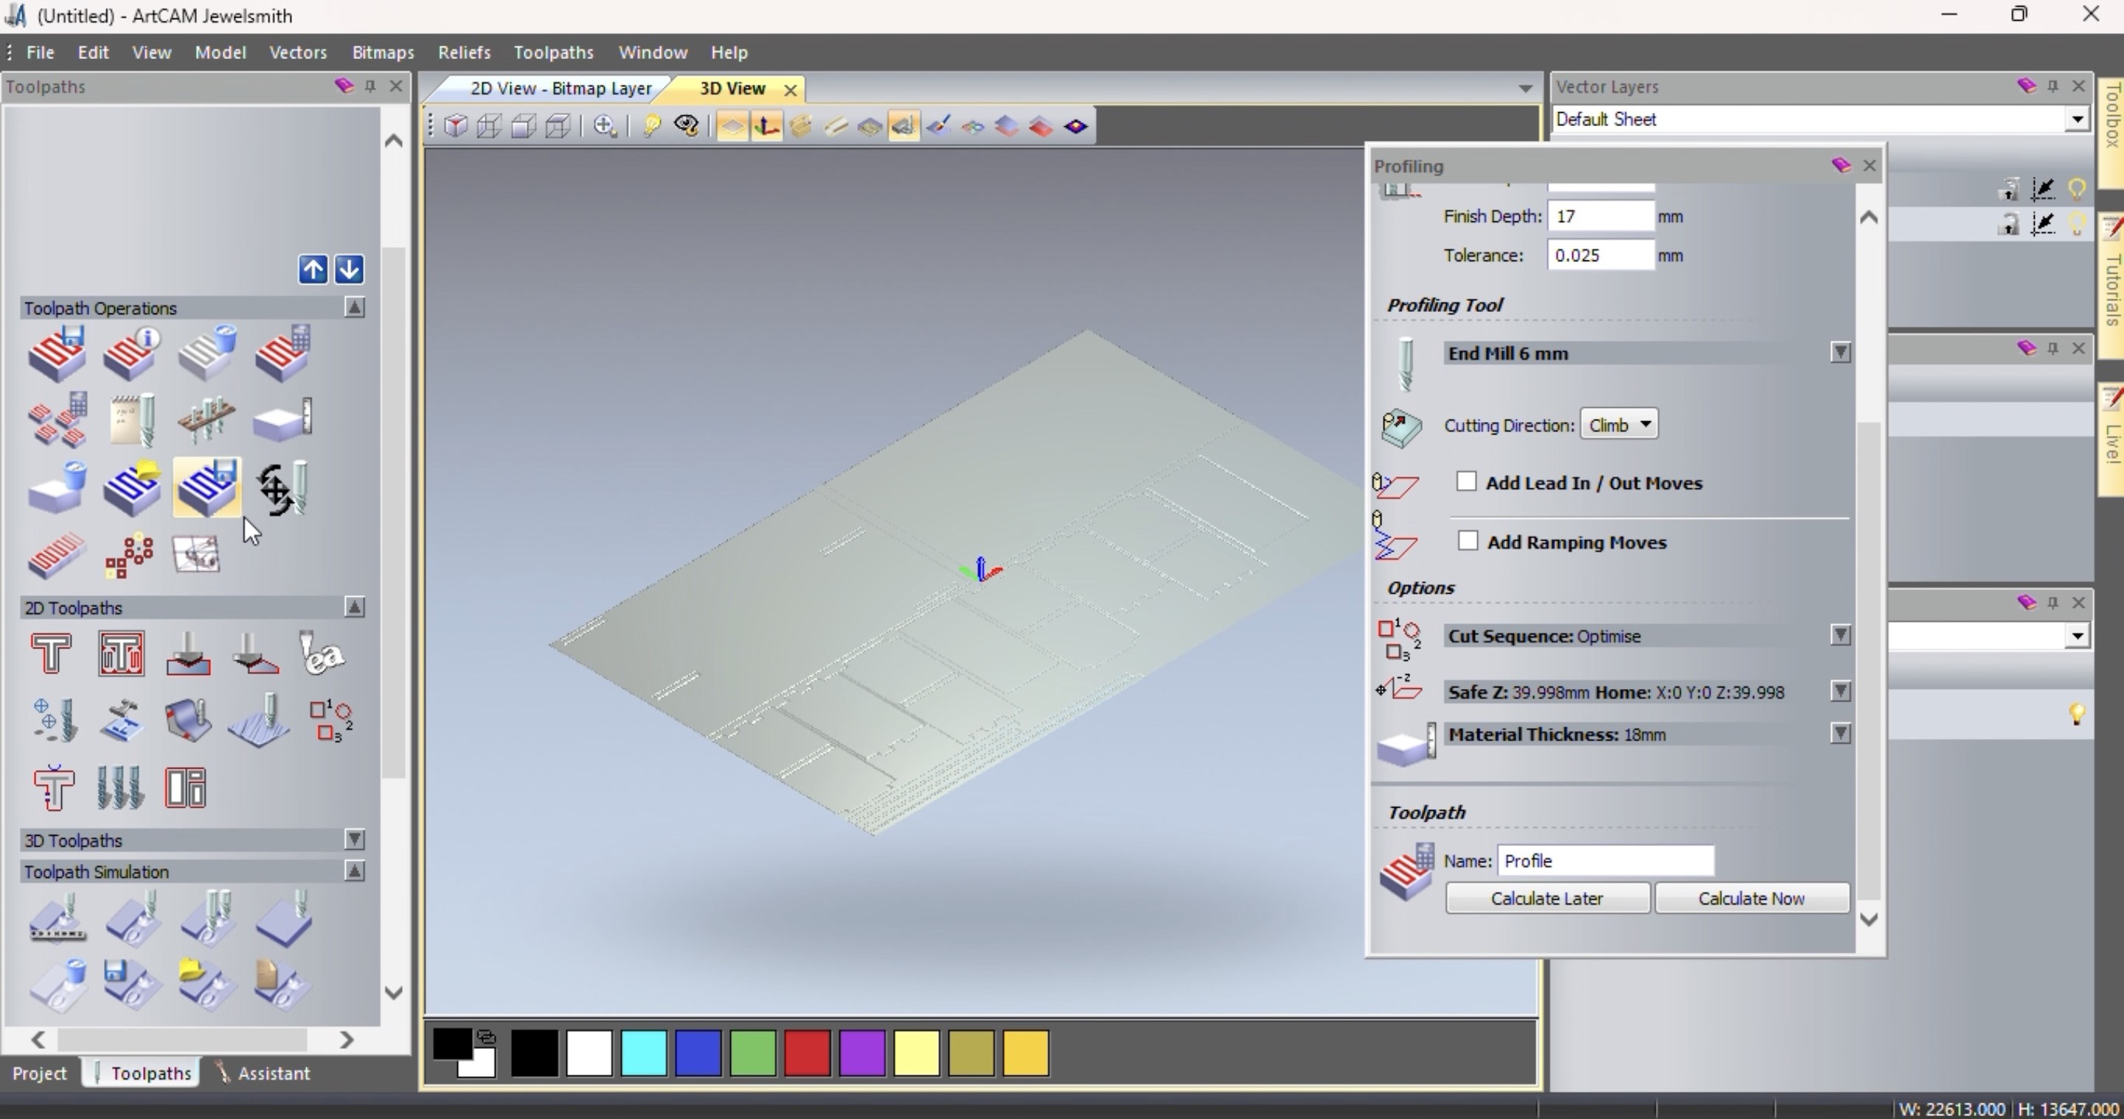Switch to 2D View - Bitmap Layer tab
2124x1119 pixels.
560,89
